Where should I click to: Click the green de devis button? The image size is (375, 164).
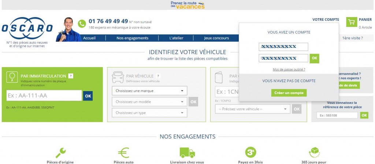click(349, 85)
